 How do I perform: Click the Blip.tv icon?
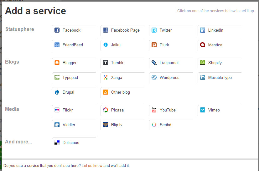(106, 125)
